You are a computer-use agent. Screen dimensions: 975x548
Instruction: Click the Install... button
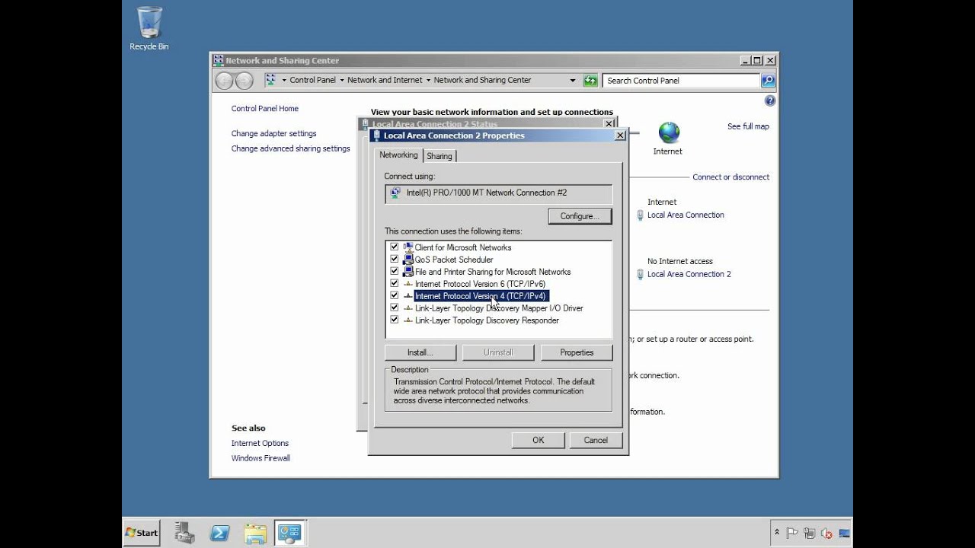[420, 352]
